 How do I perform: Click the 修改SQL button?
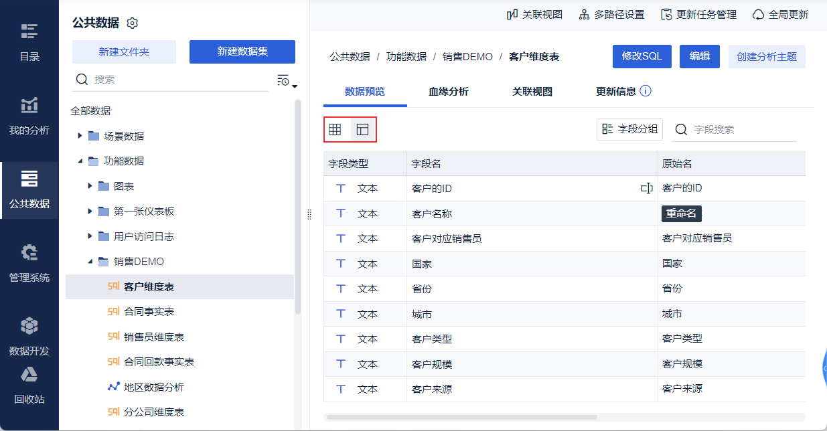click(642, 57)
